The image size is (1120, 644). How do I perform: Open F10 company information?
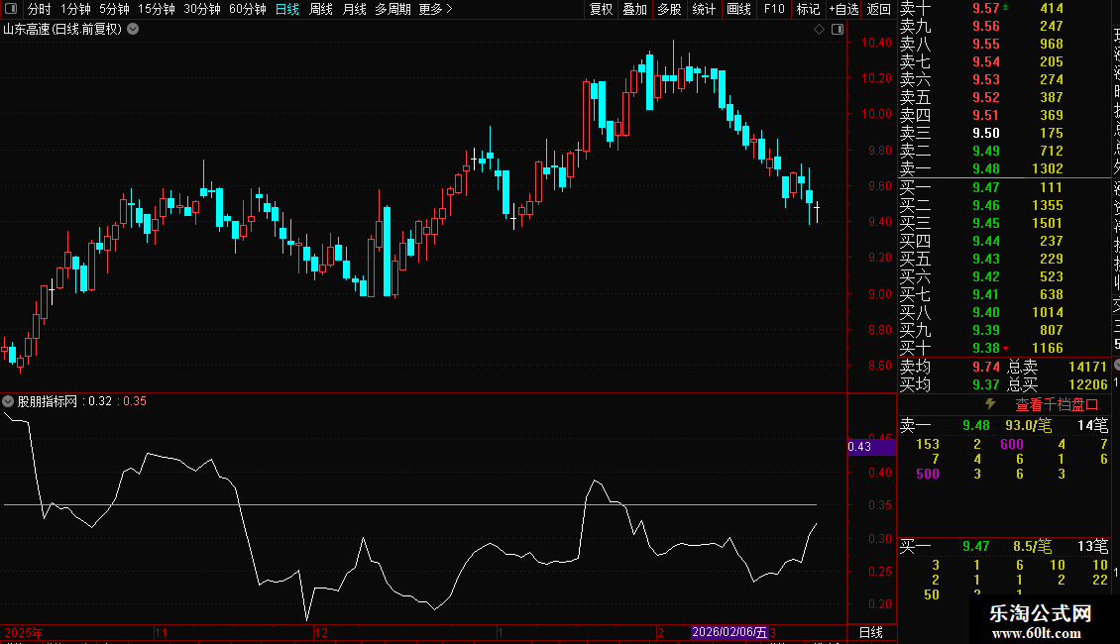click(773, 9)
